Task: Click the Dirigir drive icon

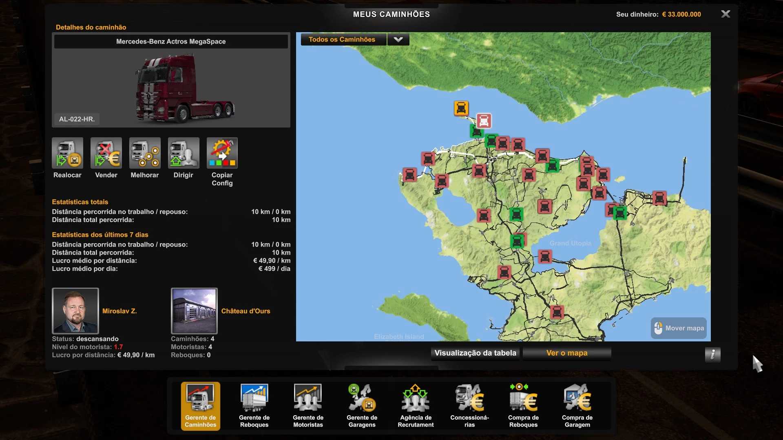Action: click(x=184, y=153)
